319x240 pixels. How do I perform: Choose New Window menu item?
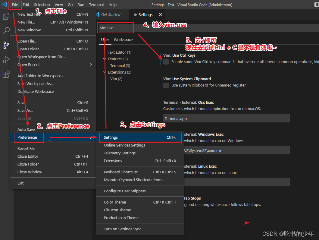click(x=53, y=30)
